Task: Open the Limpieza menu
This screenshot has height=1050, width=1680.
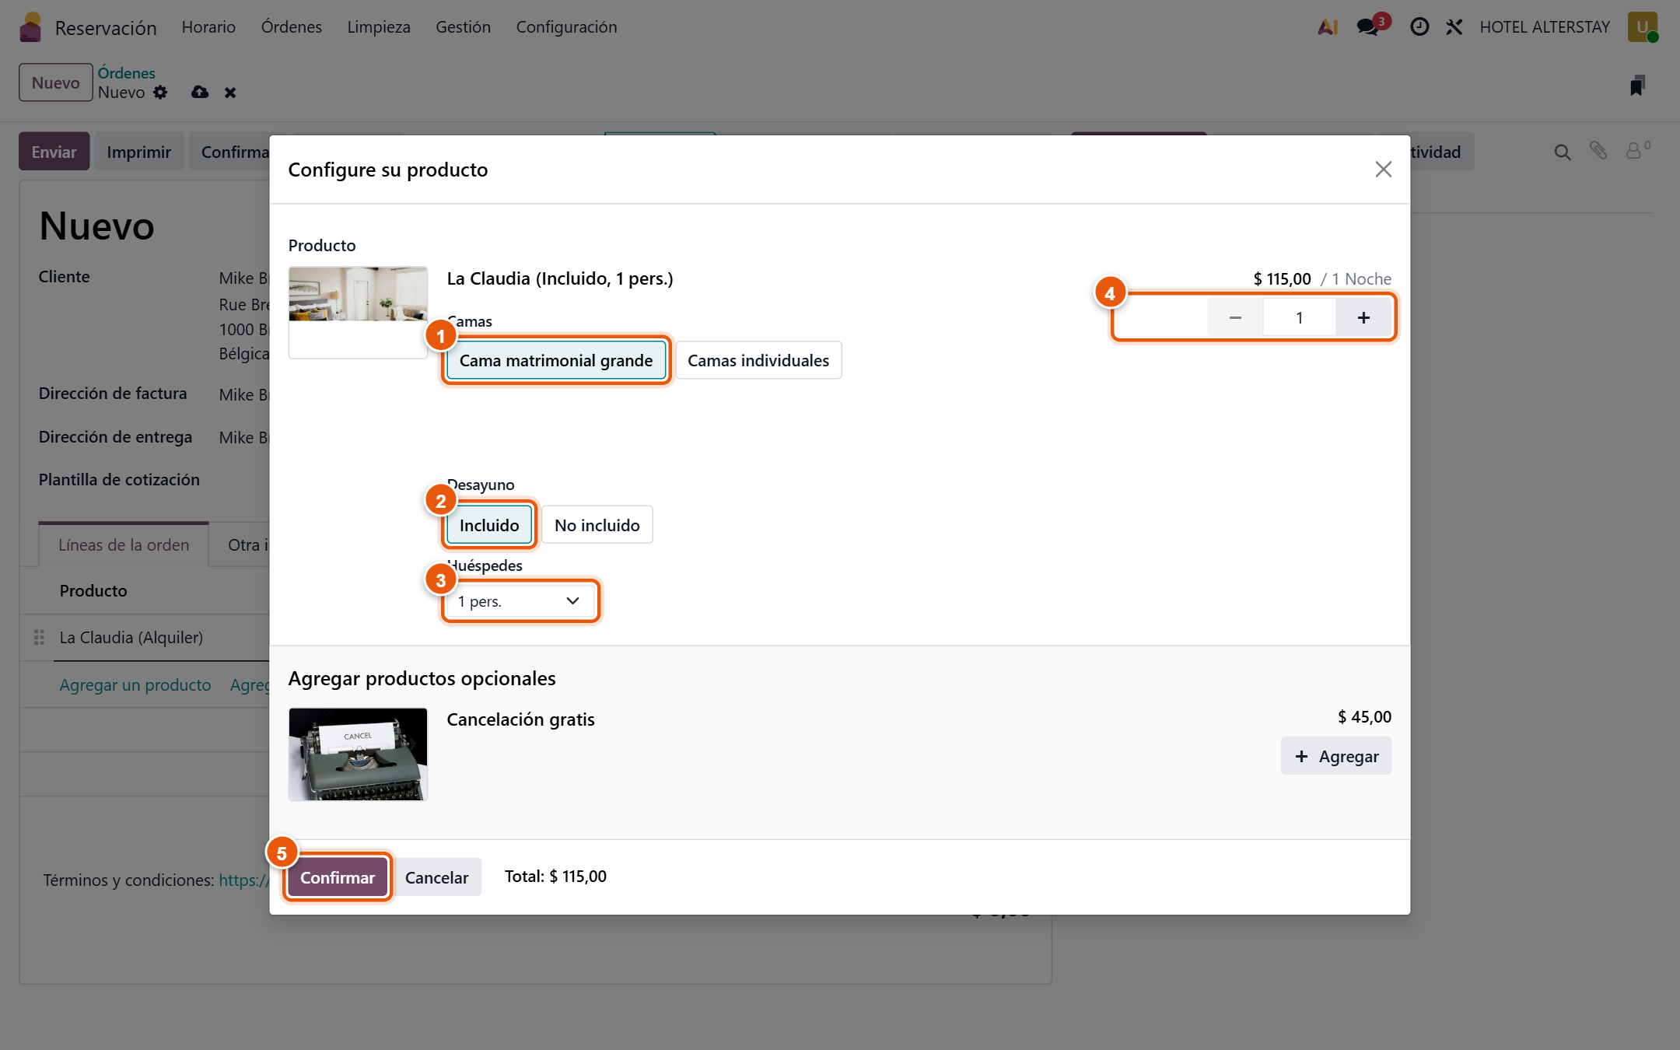Action: point(379,27)
